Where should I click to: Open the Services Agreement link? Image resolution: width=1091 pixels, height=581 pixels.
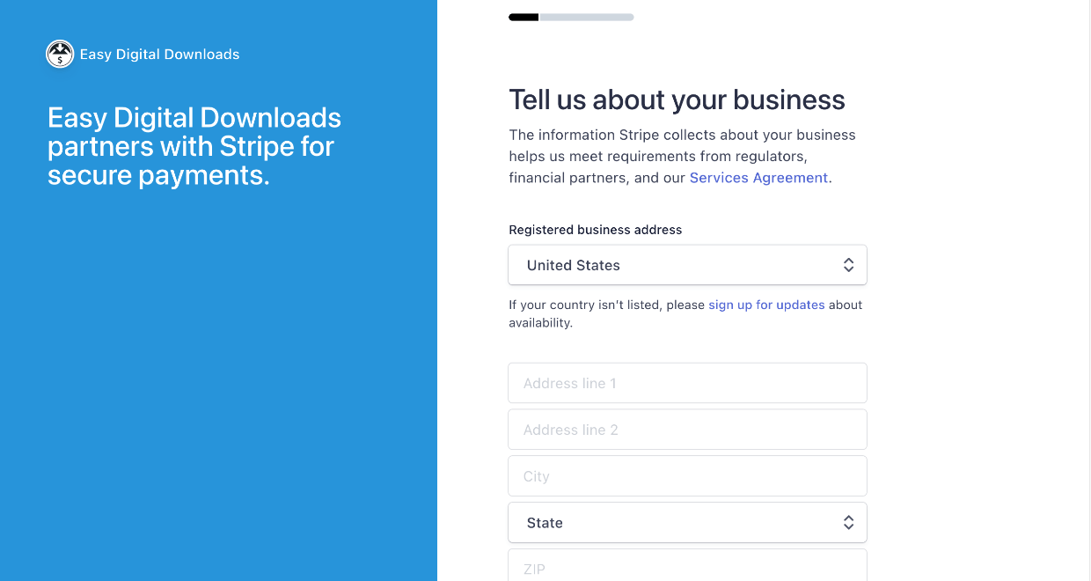pos(758,177)
